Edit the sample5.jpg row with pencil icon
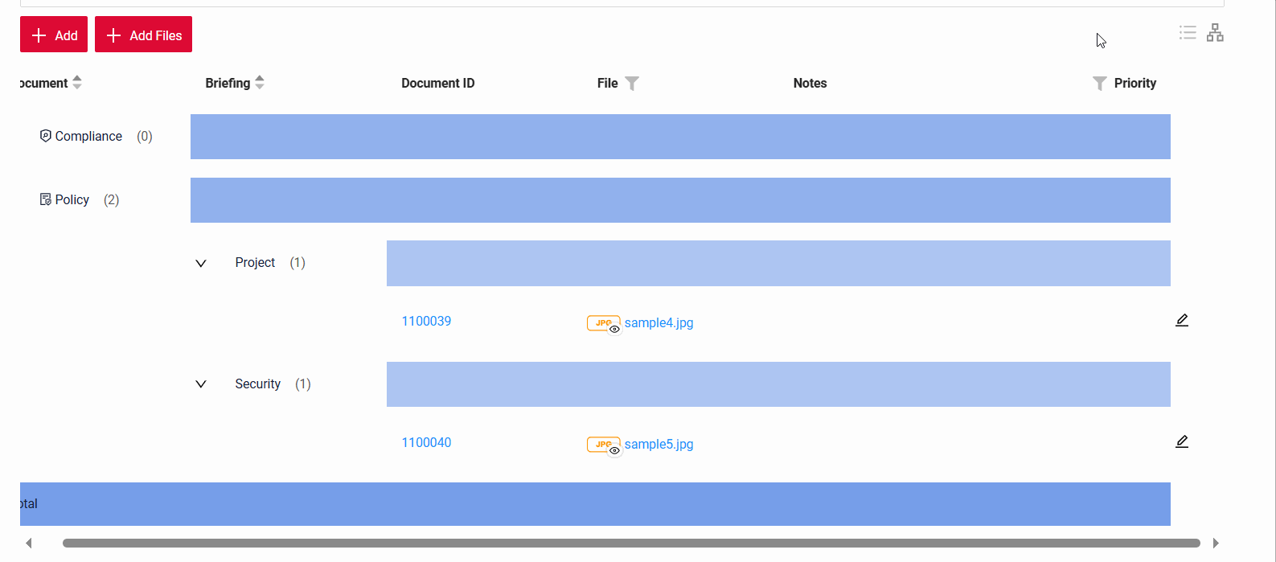 1181,442
